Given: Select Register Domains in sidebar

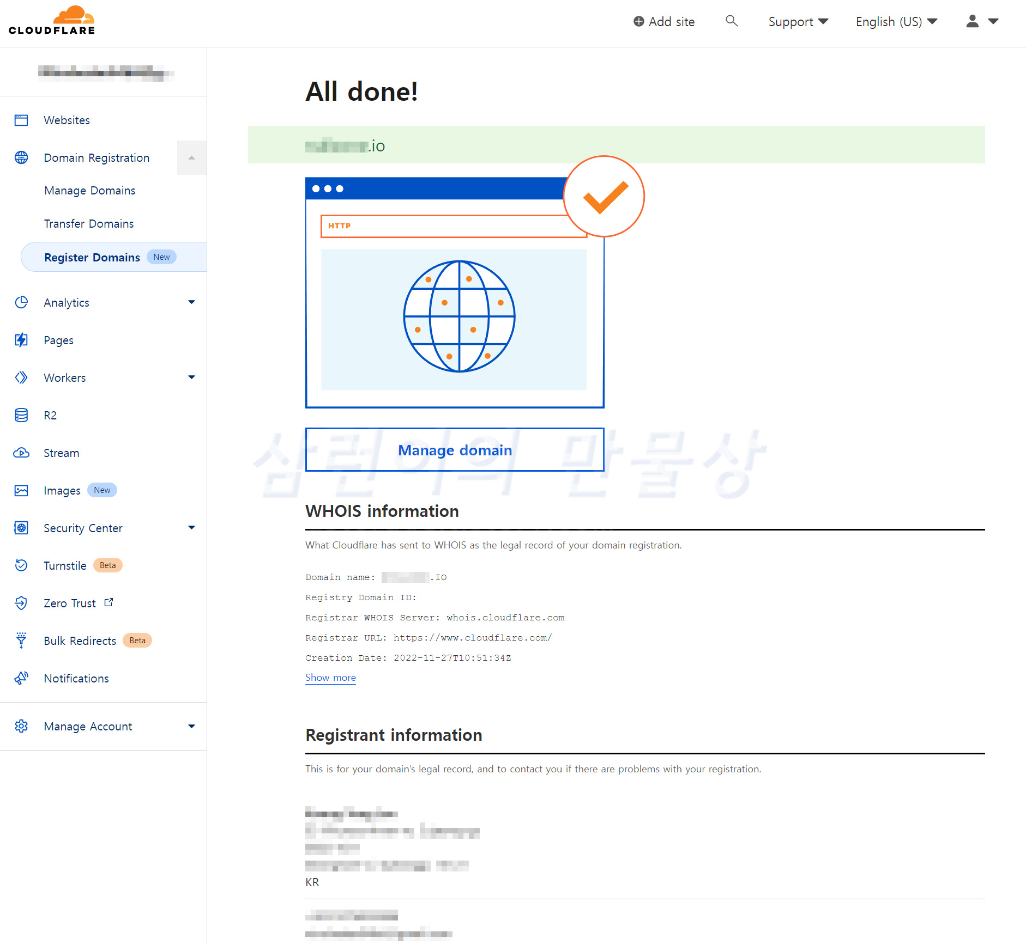Looking at the screenshot, I should 114,257.
